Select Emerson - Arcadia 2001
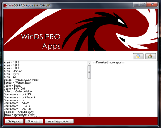 (x=19, y=112)
